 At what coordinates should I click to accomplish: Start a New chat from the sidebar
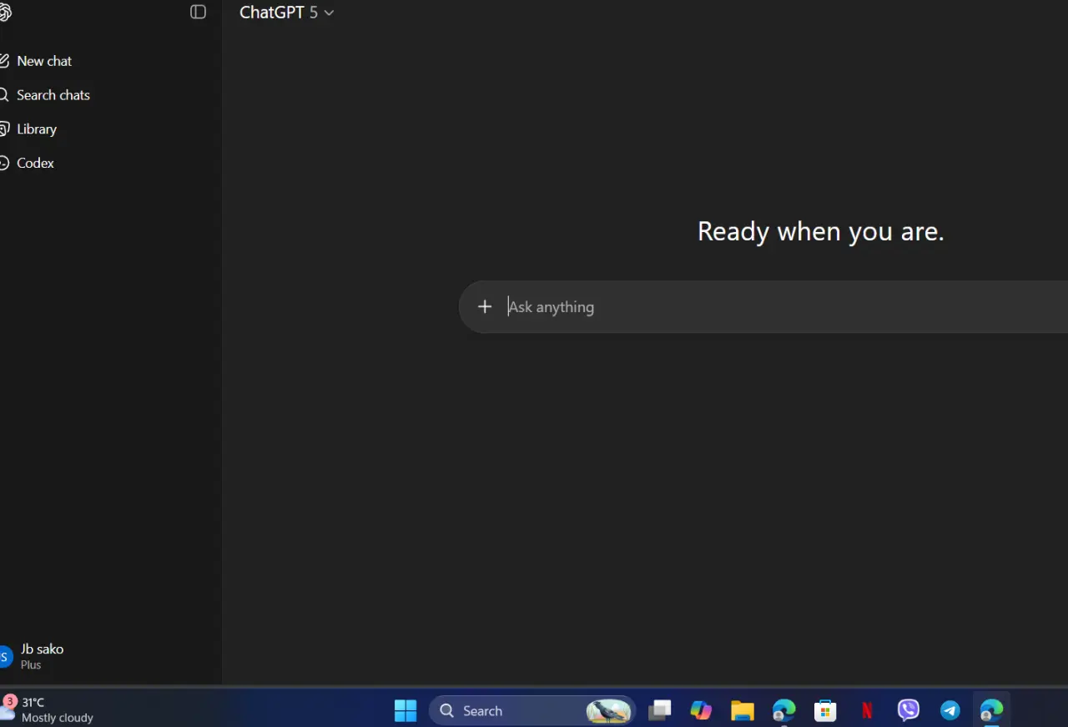coord(36,61)
